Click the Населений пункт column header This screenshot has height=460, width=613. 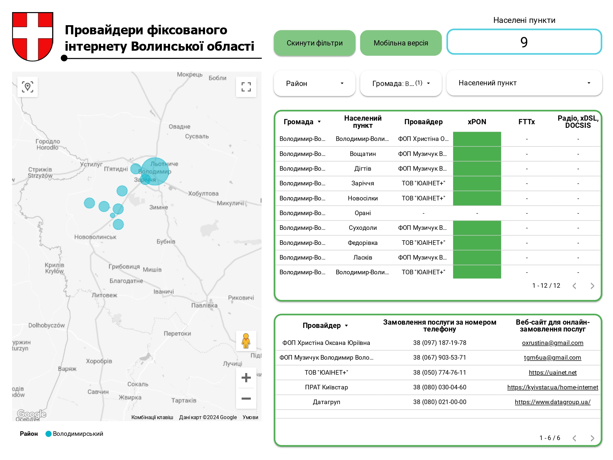(363, 122)
